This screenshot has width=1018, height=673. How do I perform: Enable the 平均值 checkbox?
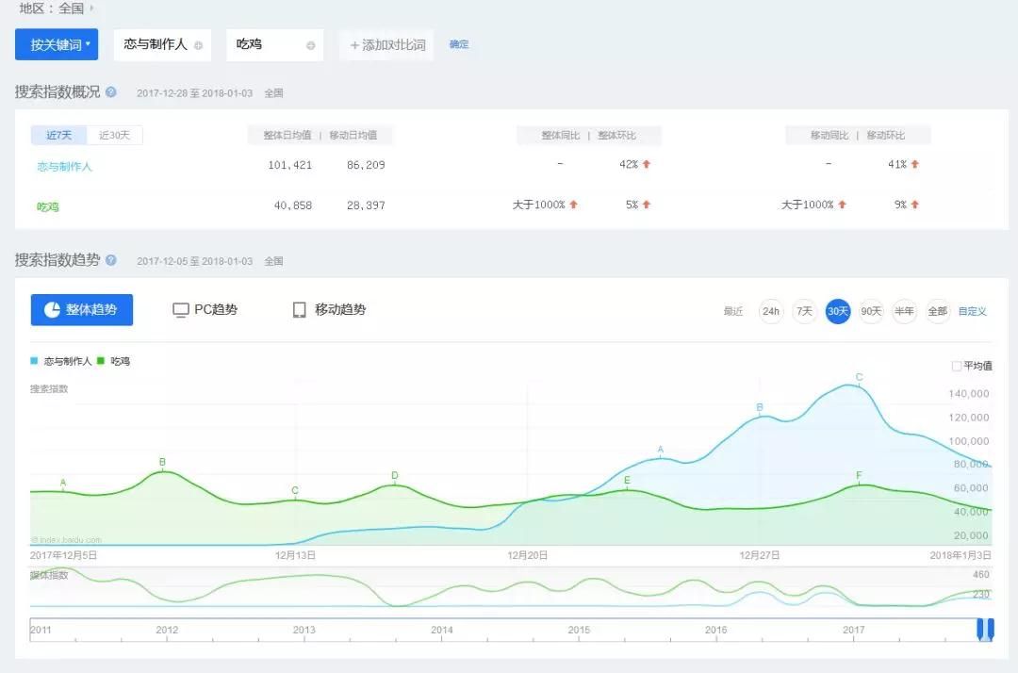click(x=956, y=366)
